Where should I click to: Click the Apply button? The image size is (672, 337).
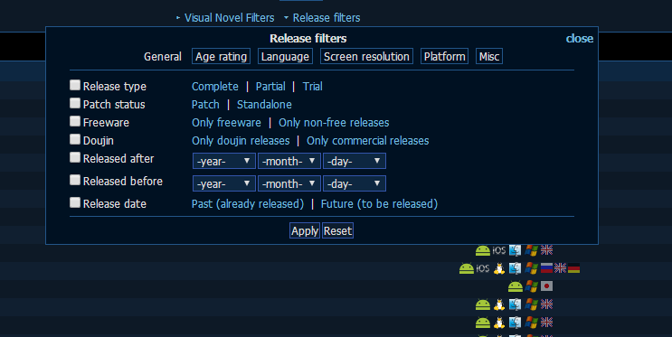[305, 230]
